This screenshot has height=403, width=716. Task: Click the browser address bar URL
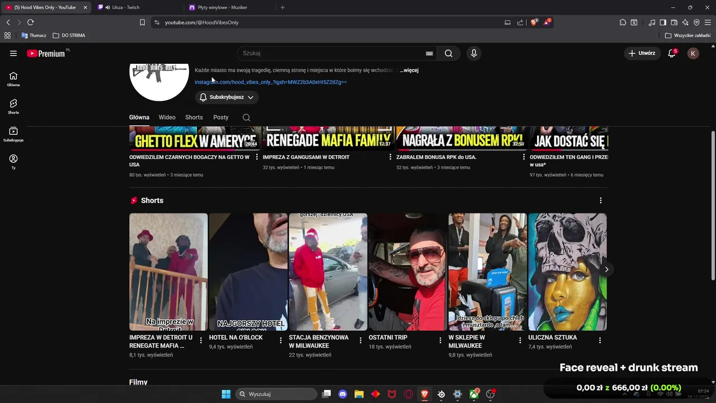click(x=201, y=22)
